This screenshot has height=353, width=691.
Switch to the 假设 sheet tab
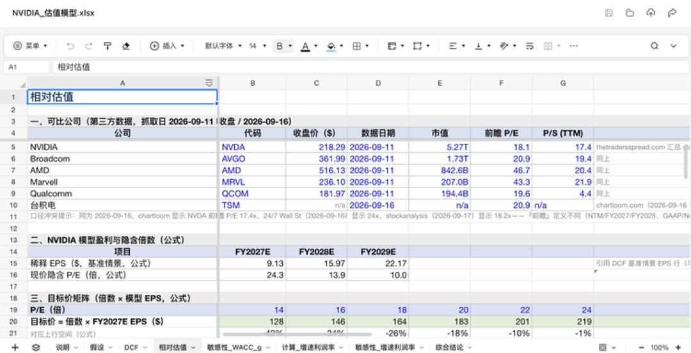[x=97, y=347]
